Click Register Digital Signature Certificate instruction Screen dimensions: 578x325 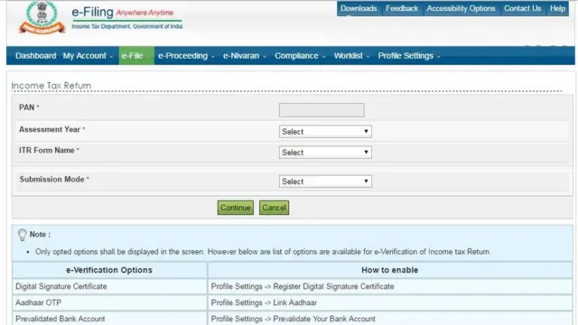pos(303,286)
